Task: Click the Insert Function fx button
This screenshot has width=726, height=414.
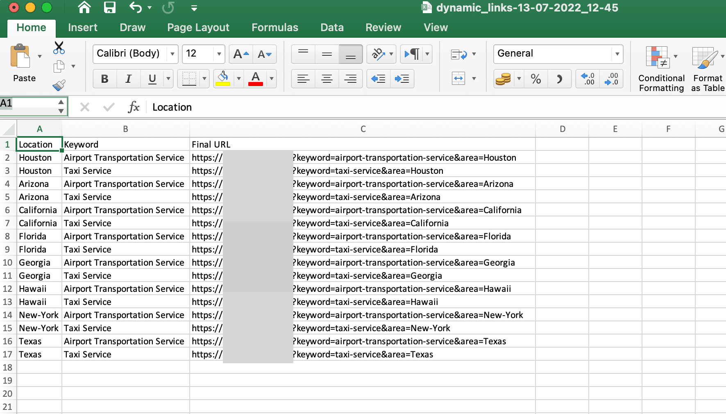Action: coord(134,107)
